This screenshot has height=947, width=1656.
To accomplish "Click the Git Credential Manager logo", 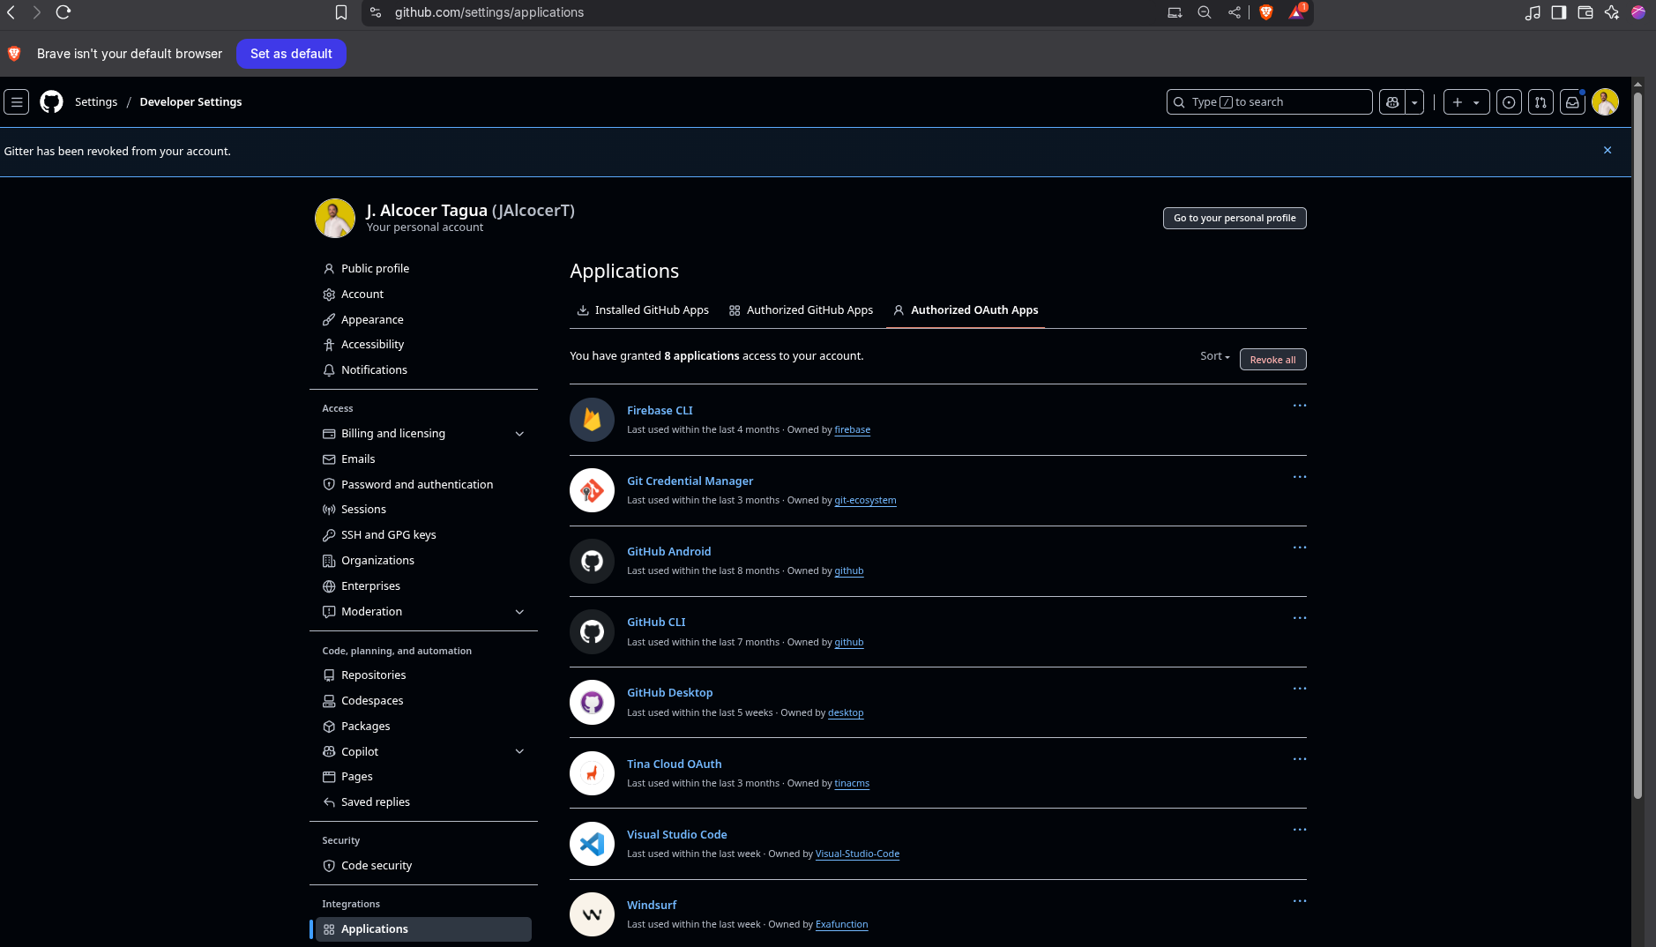I will [592, 490].
